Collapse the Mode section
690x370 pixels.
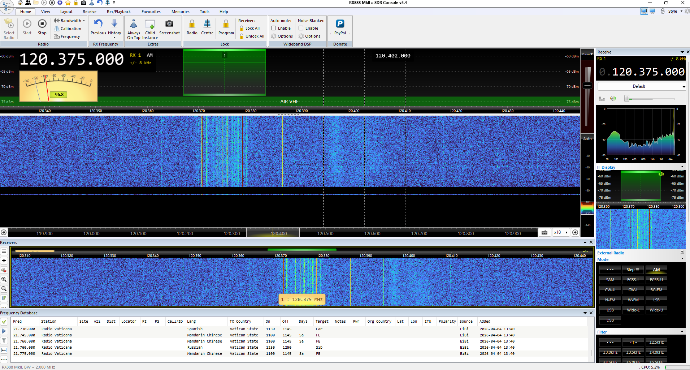[682, 259]
